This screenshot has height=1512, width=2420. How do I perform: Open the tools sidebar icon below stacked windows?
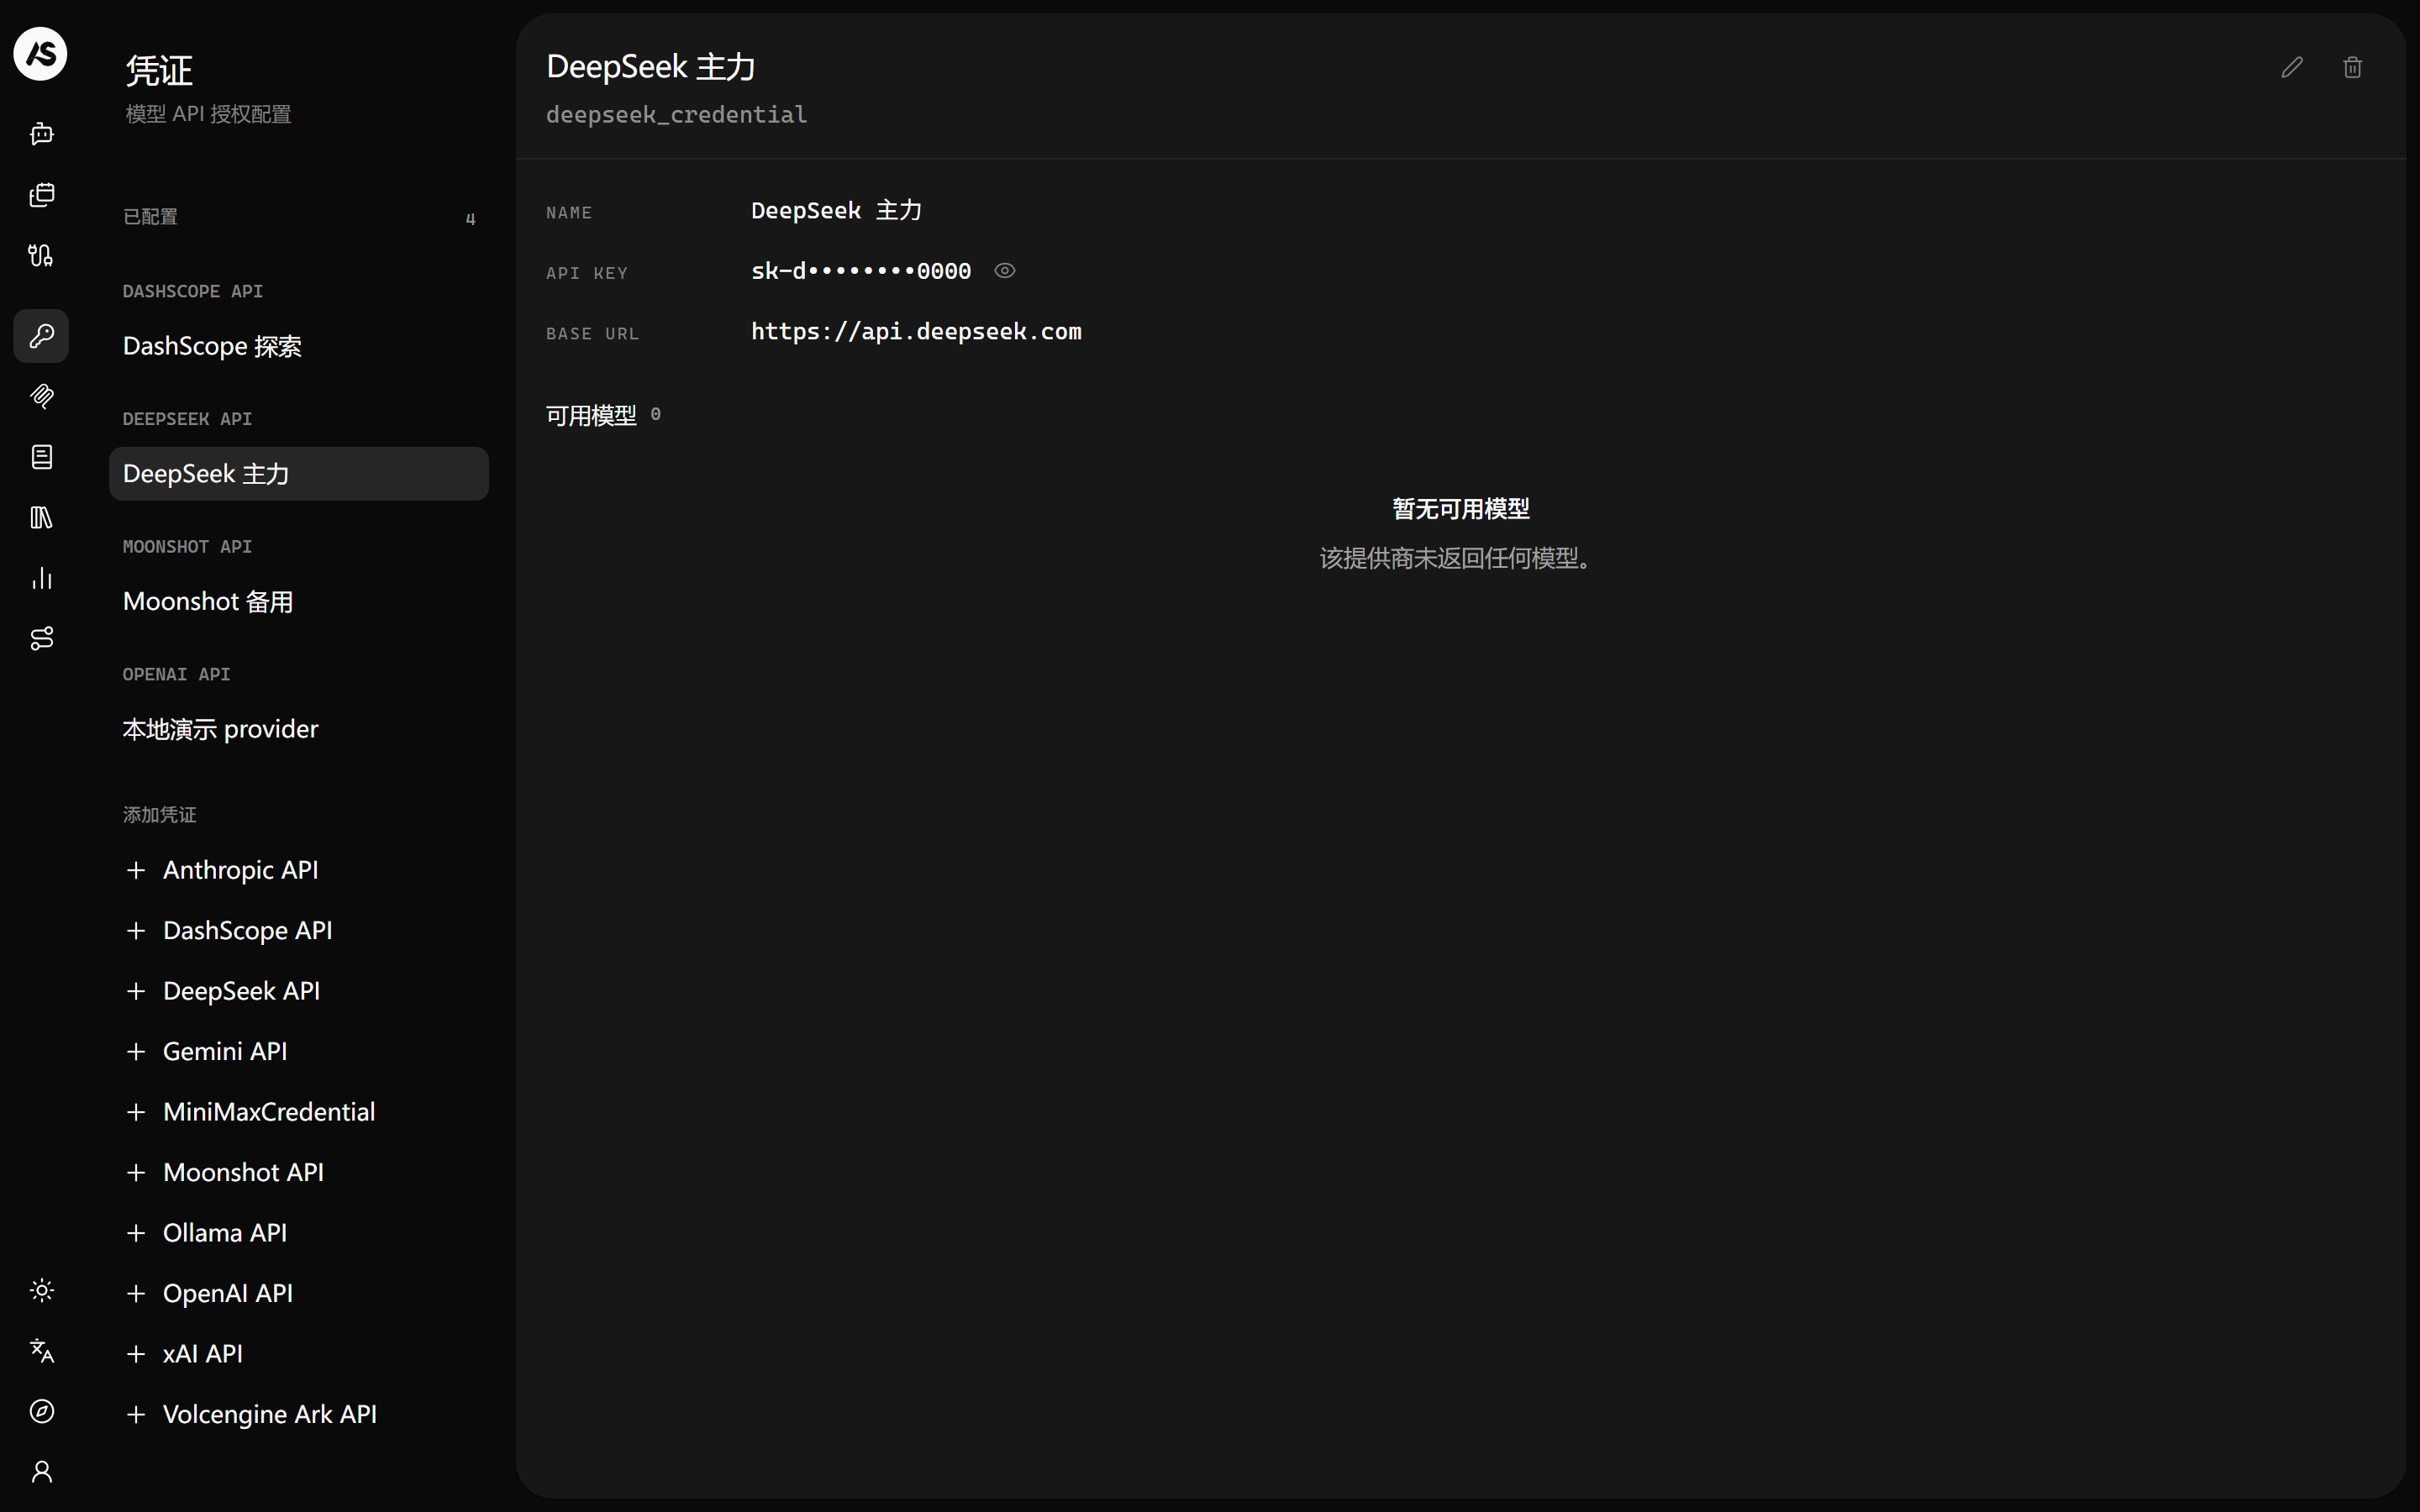[41, 256]
